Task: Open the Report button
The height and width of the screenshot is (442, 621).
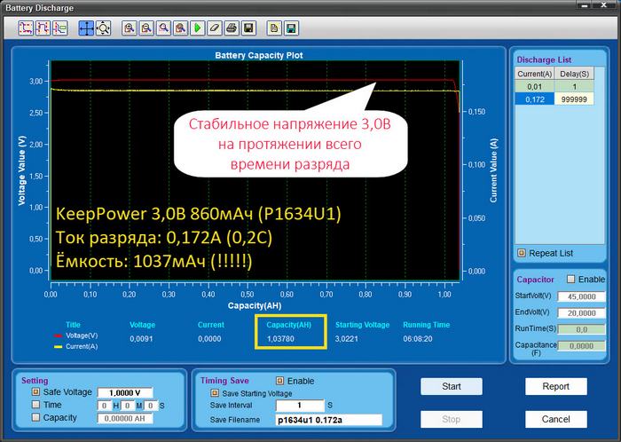Action: click(x=555, y=387)
